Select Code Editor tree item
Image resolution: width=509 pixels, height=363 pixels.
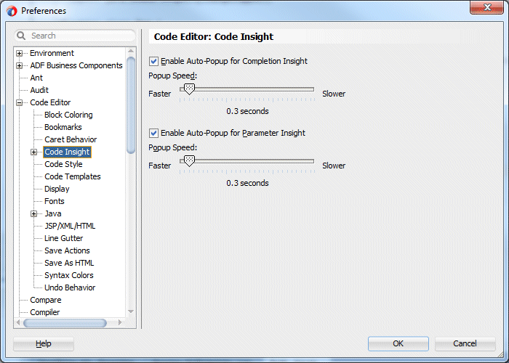coord(50,102)
